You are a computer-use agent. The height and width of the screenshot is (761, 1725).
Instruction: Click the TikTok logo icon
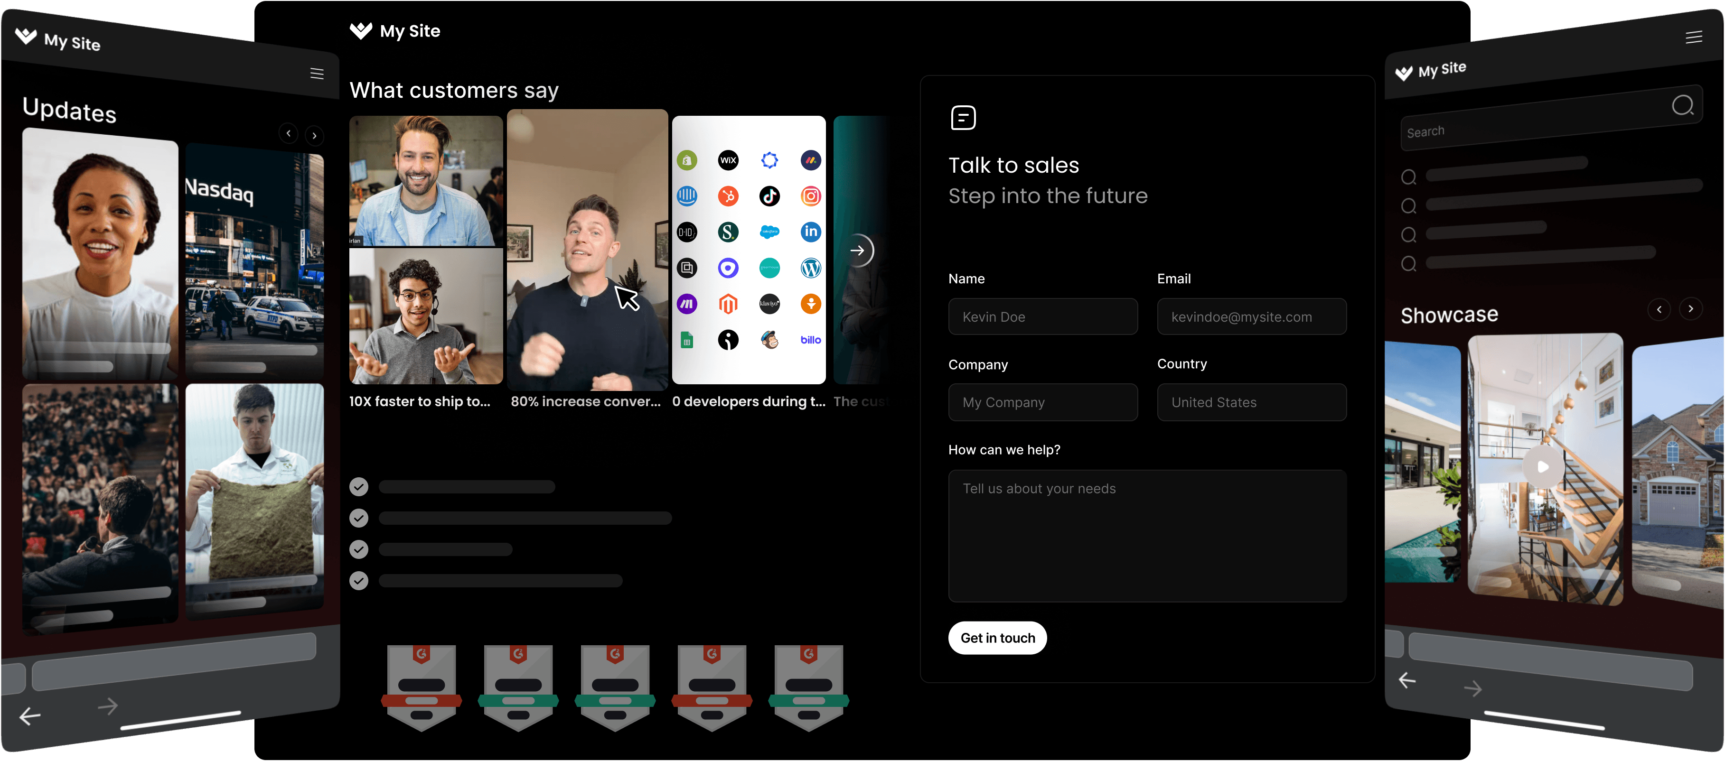[769, 196]
